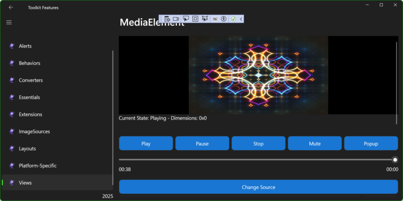Click the content area vertical scrollbar
Viewport: 403px width, 201px height.
coord(396,83)
